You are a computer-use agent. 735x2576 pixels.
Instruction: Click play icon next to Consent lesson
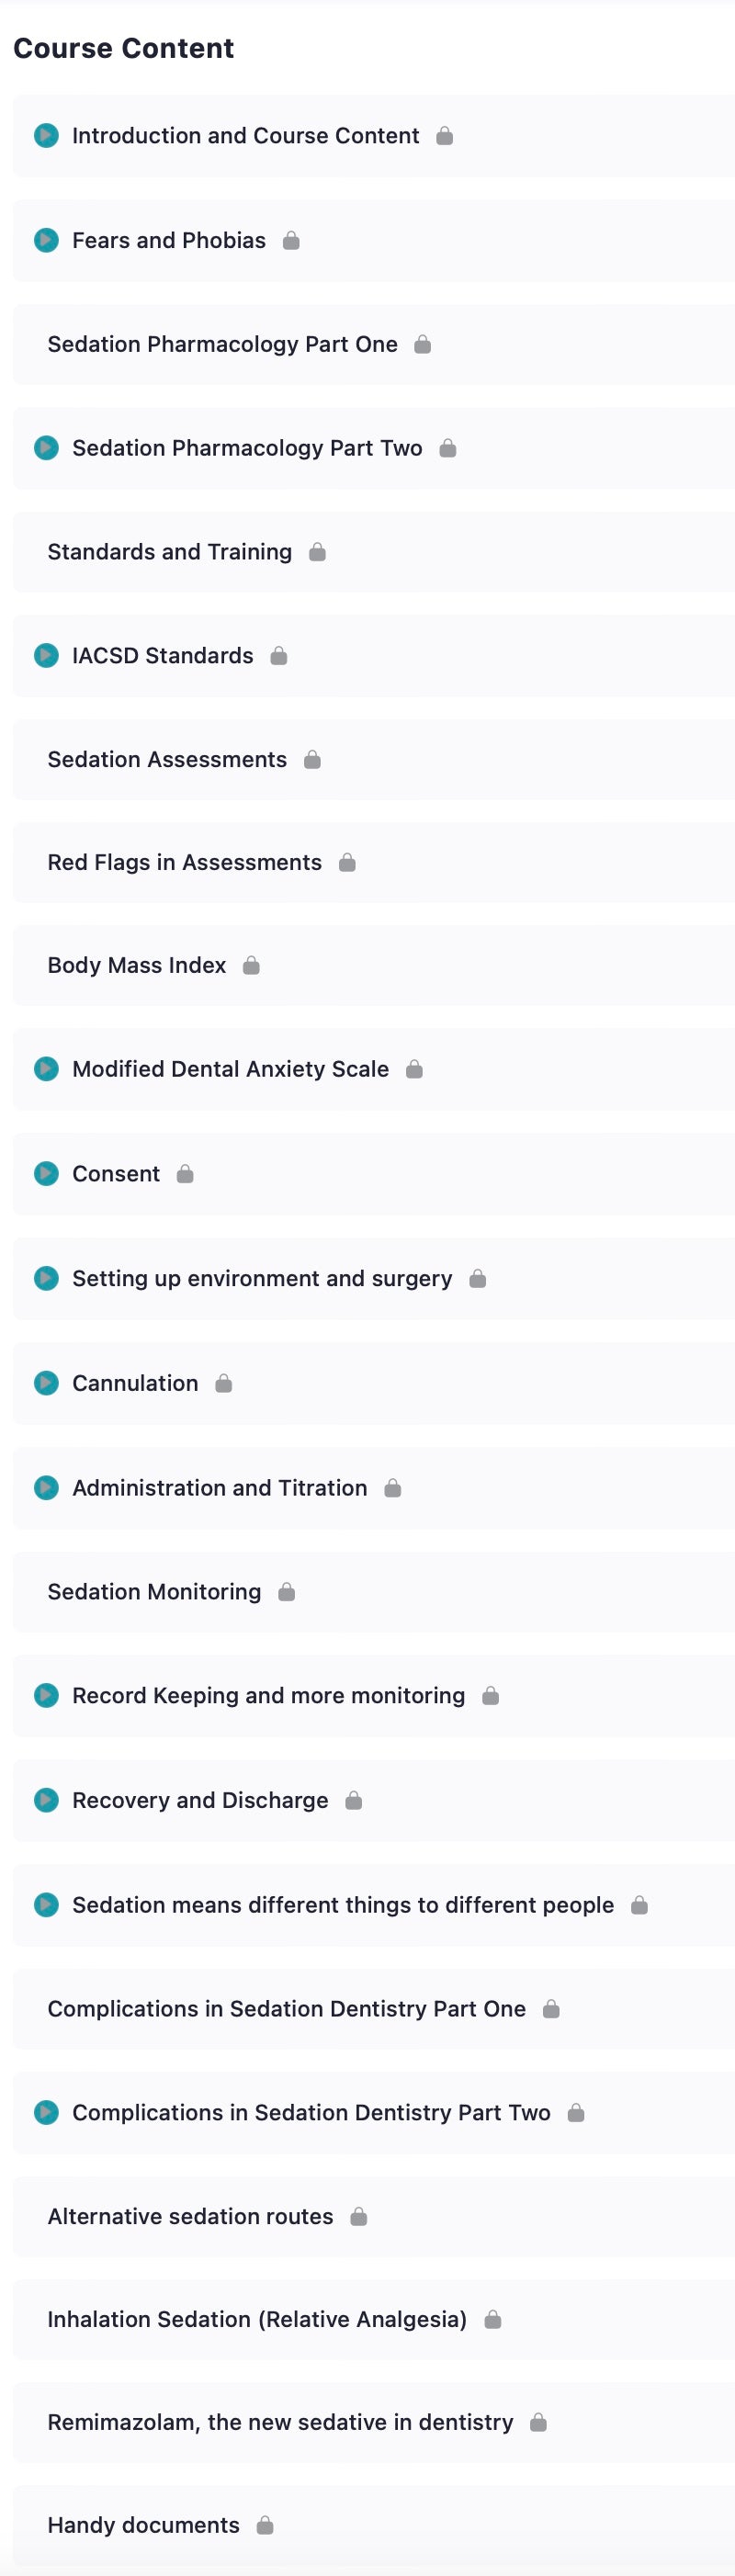[x=46, y=1174]
